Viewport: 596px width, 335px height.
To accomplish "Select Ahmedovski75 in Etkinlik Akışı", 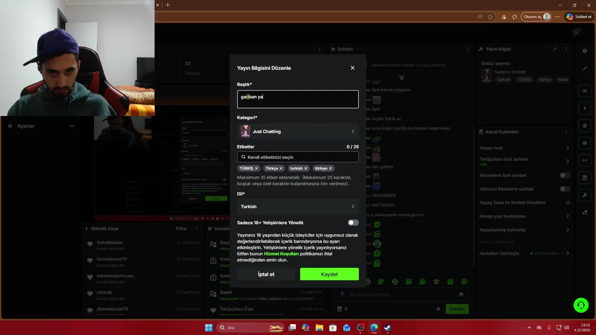I will click(112, 309).
